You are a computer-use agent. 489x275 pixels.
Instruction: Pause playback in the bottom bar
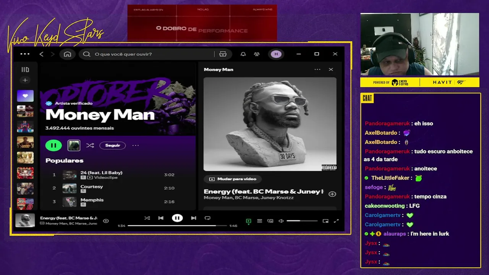tap(177, 218)
